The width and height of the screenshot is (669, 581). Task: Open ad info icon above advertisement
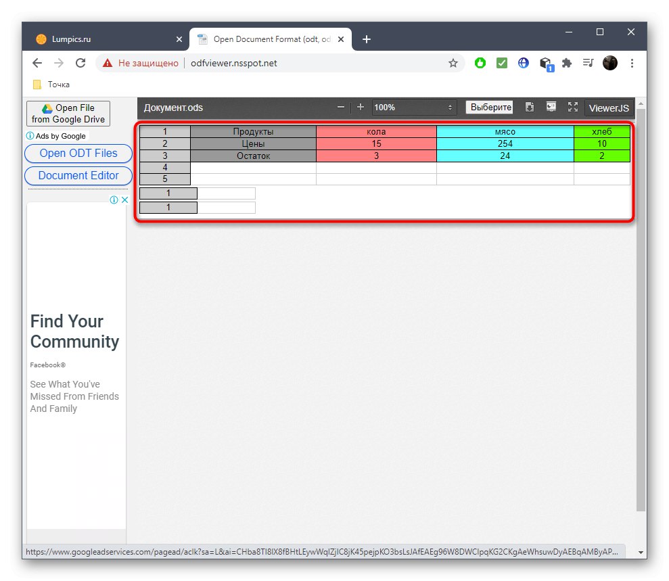click(x=114, y=200)
